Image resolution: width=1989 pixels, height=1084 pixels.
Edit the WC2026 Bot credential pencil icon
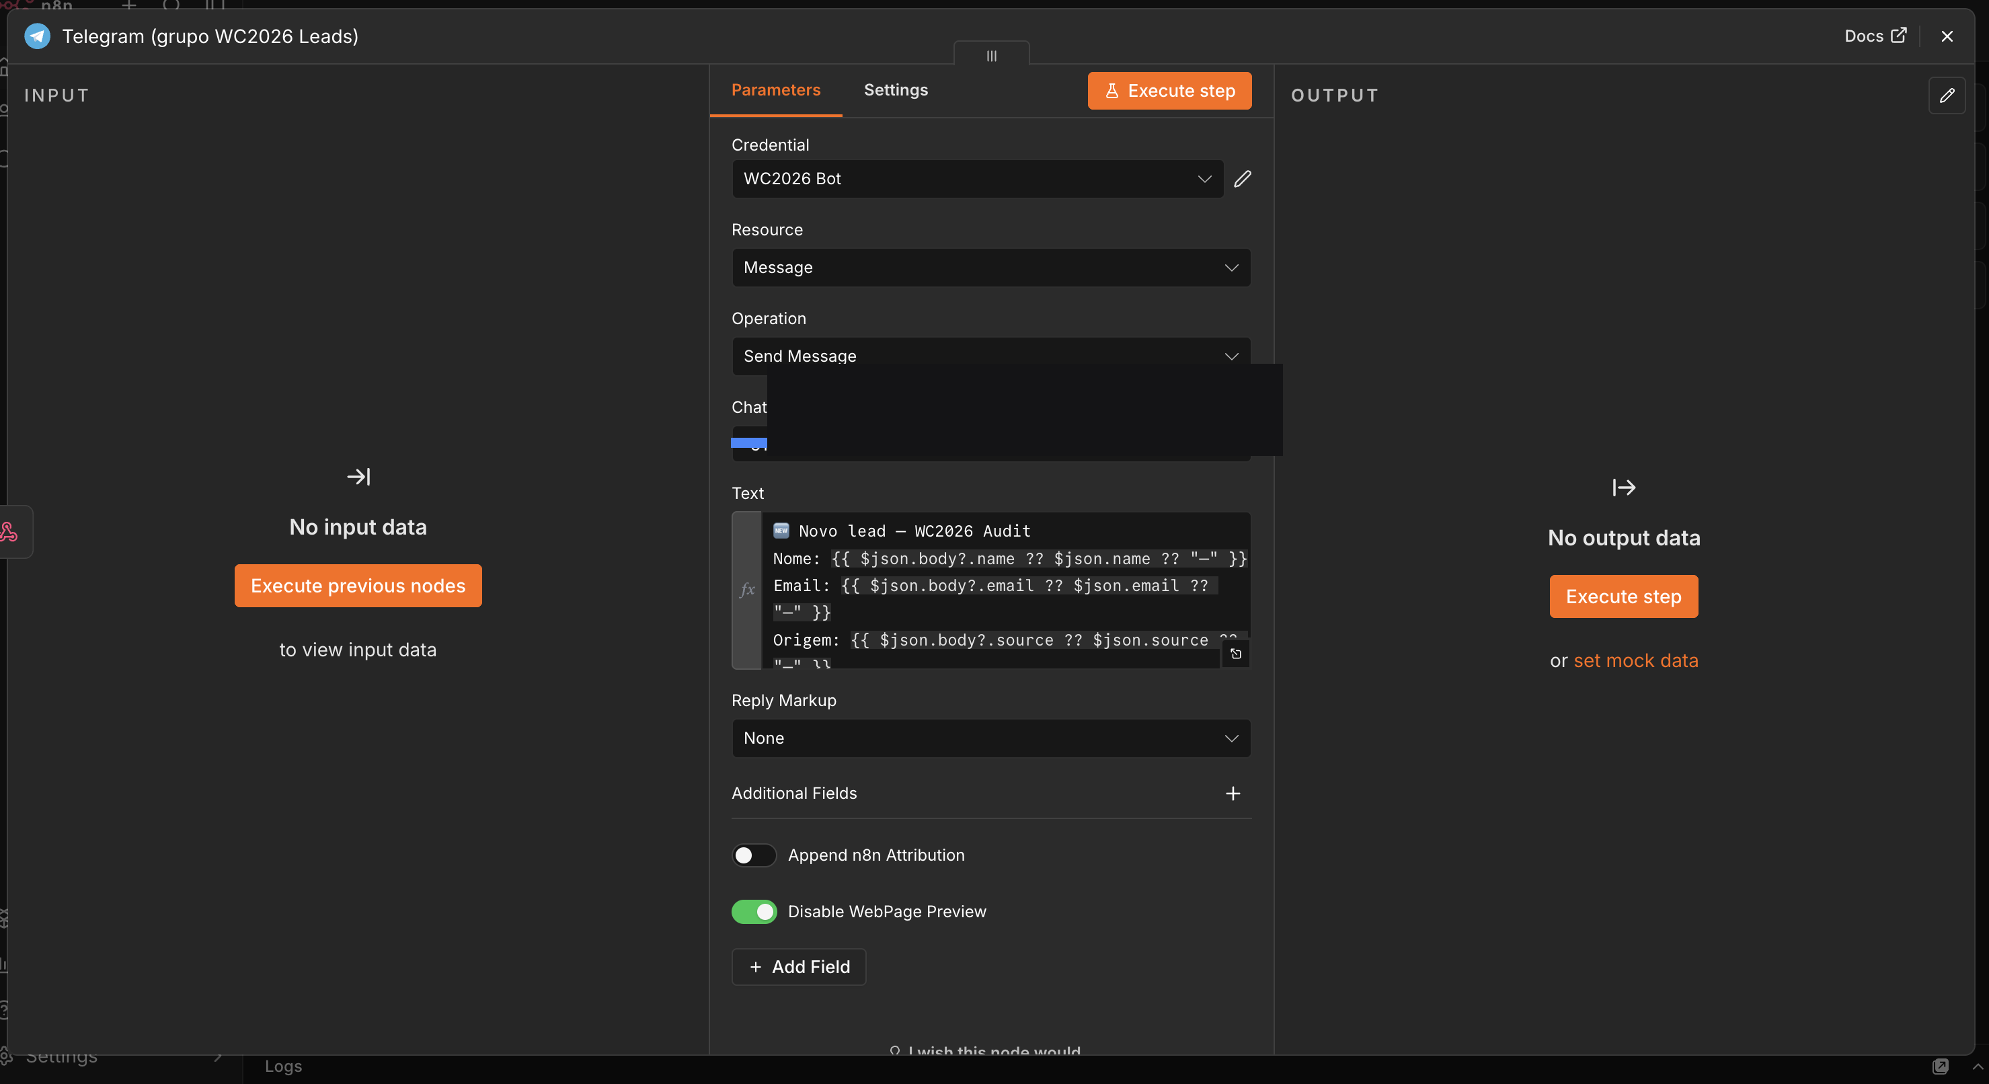[1241, 178]
